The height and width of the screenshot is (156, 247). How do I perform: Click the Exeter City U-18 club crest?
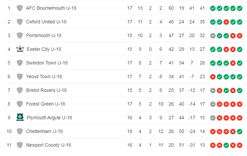point(20,49)
